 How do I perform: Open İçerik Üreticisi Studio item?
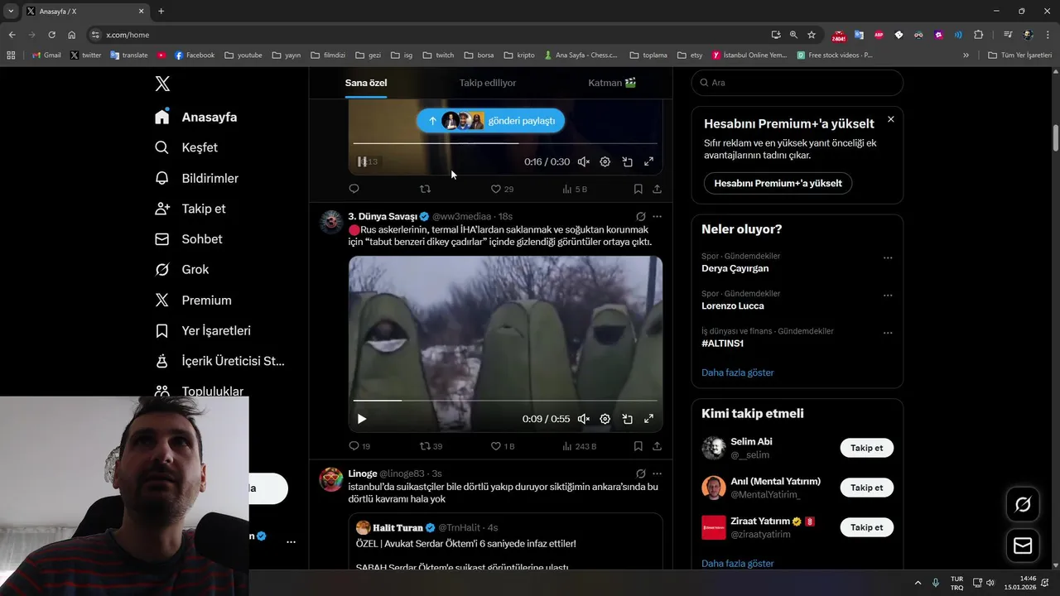pyautogui.click(x=219, y=362)
